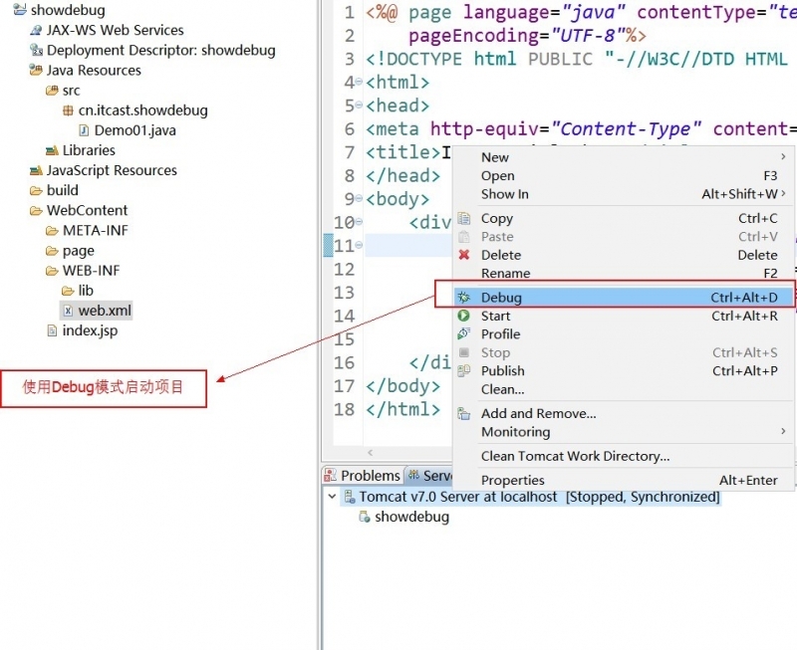The width and height of the screenshot is (797, 650).
Task: Switch to the Problems tab
Action: coord(369,476)
